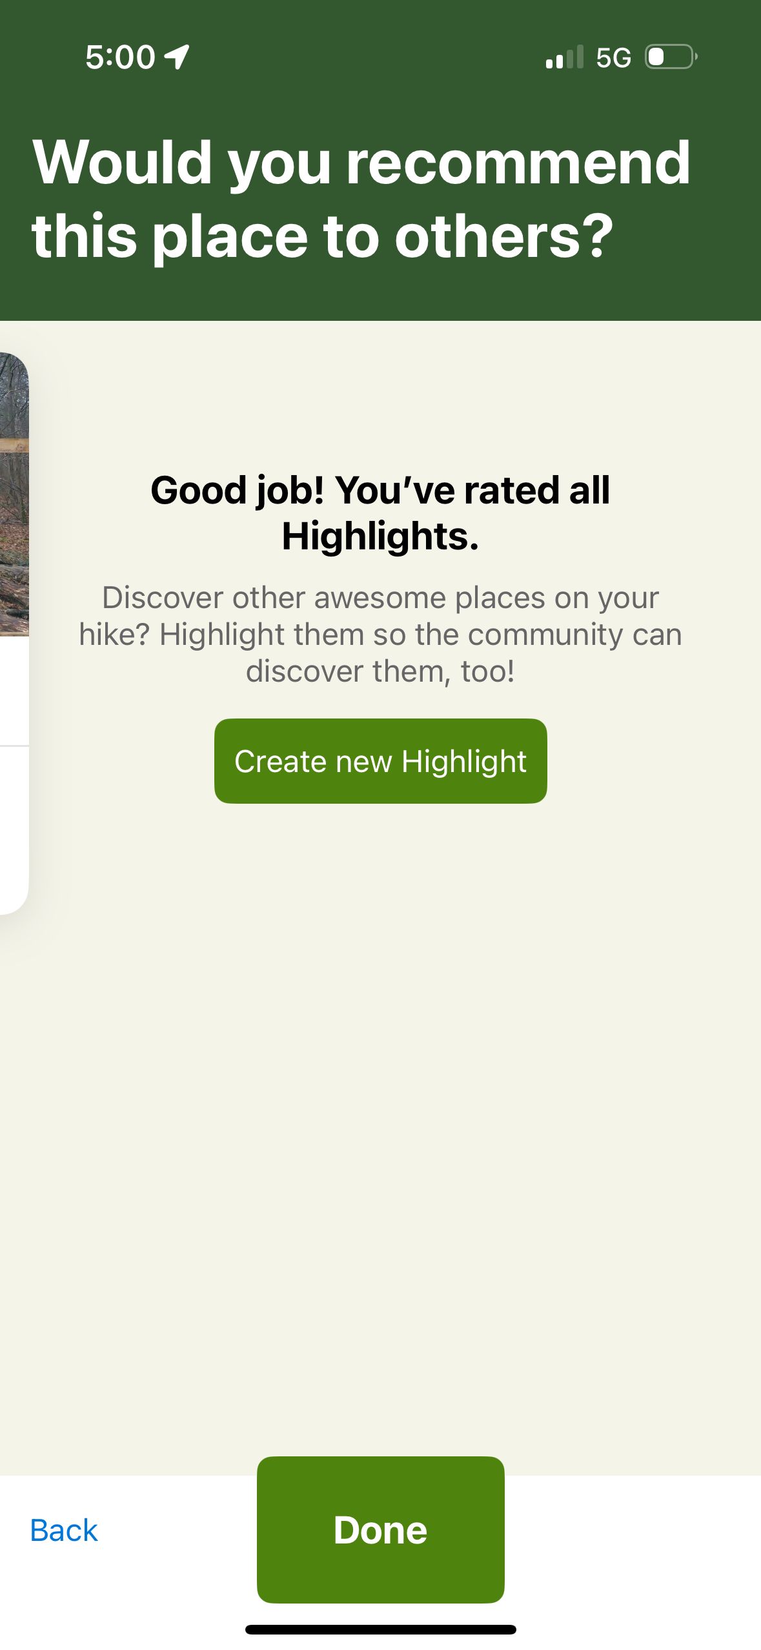Tap the Create new Highlight button

click(x=380, y=761)
